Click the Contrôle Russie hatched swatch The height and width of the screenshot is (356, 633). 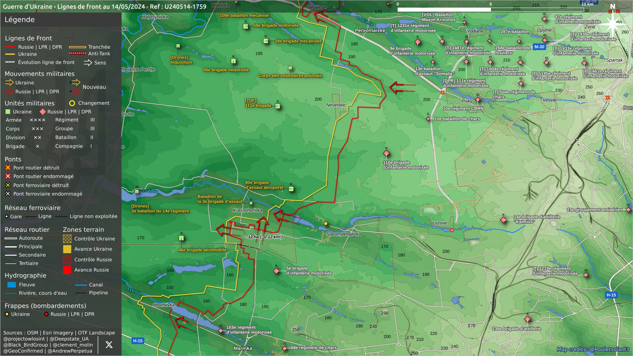(67, 259)
